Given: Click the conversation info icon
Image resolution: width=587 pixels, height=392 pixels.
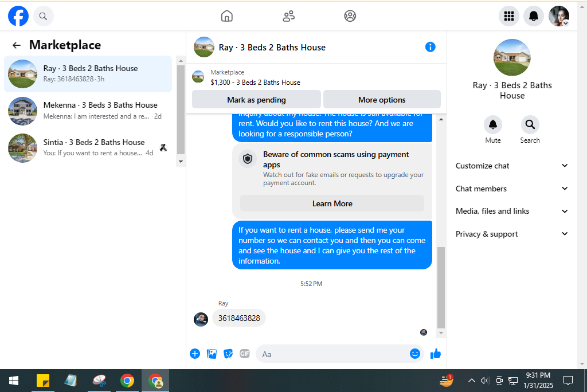Looking at the screenshot, I should tap(430, 47).
